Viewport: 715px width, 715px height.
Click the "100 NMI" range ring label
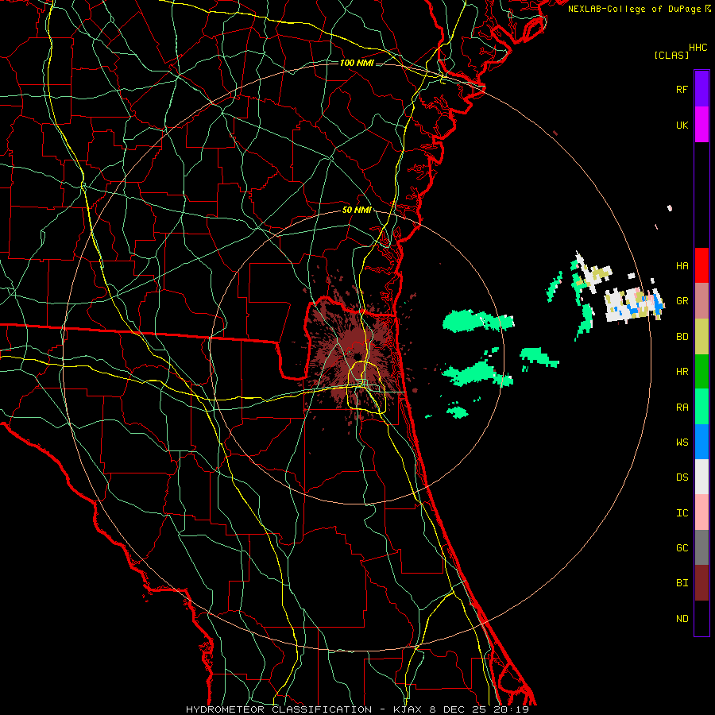point(357,63)
